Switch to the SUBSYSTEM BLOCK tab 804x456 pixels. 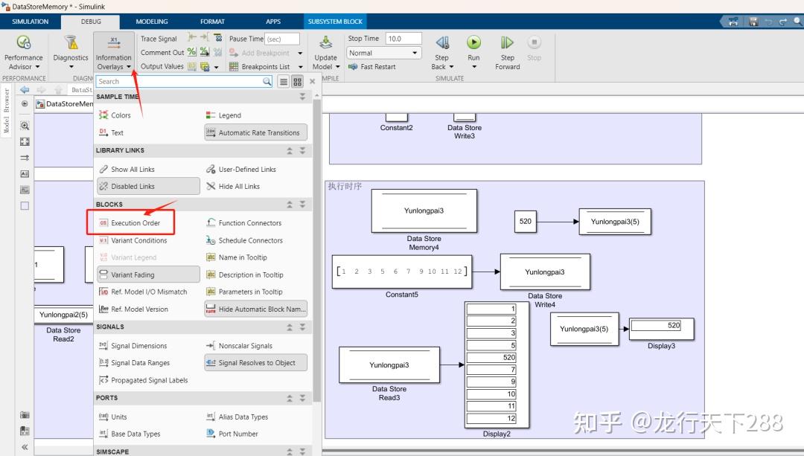click(336, 21)
